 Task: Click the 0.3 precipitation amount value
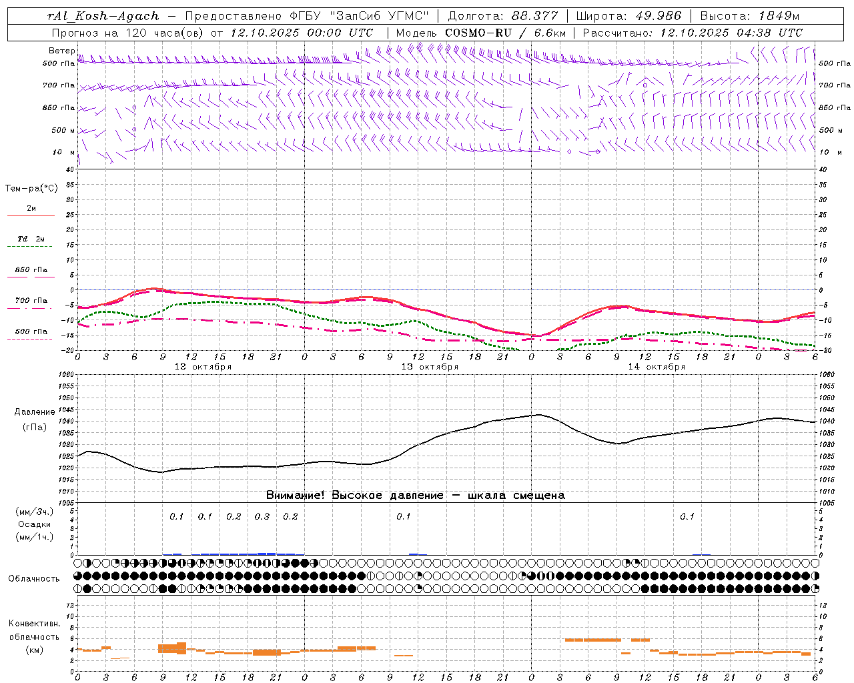pos(262,517)
